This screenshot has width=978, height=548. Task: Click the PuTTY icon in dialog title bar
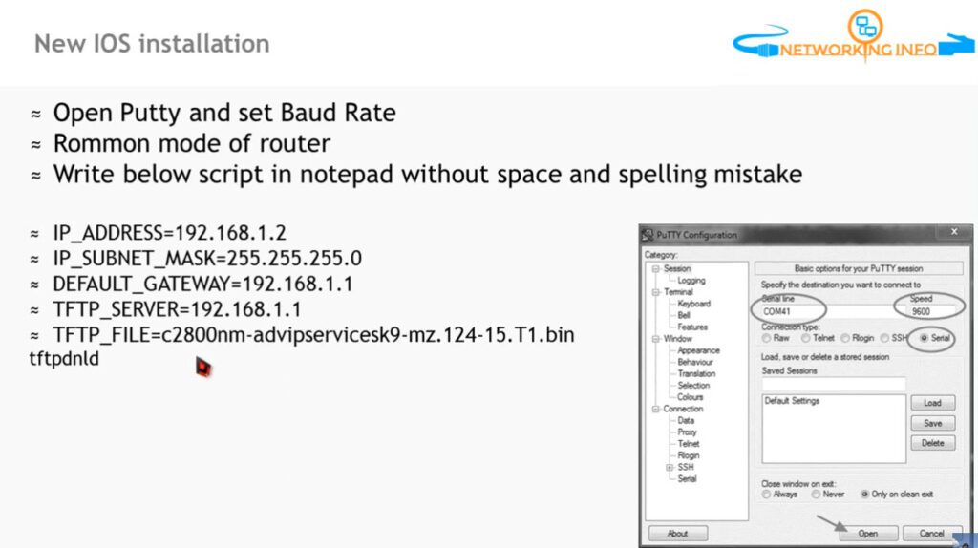point(648,235)
